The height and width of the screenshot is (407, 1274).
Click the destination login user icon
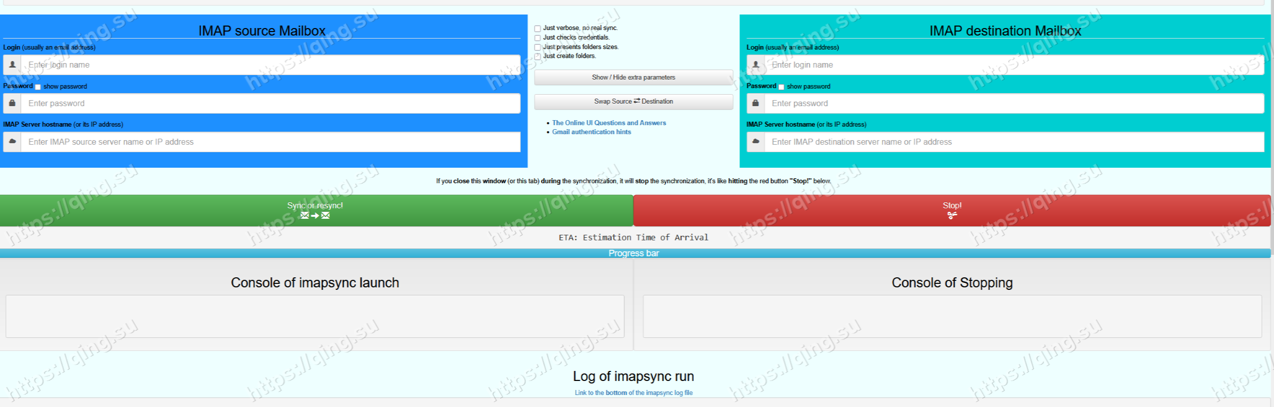(x=756, y=65)
